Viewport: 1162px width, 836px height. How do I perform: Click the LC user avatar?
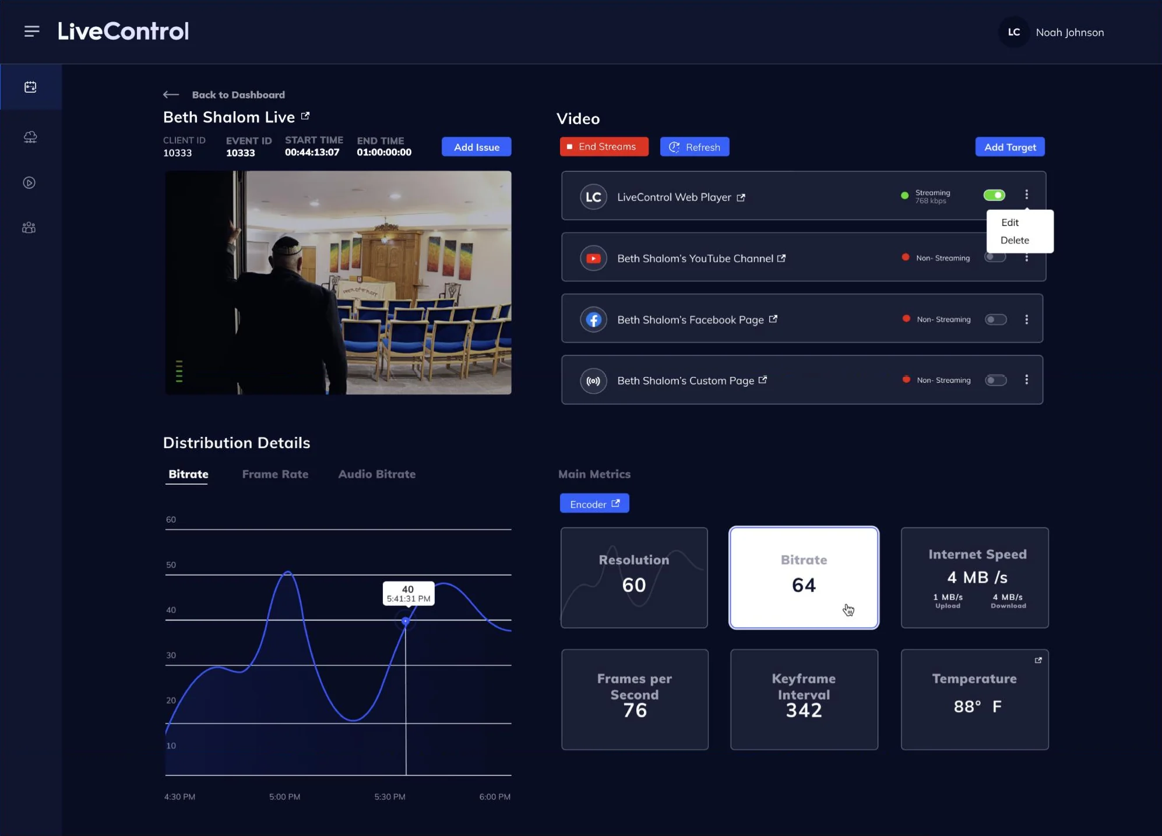1014,32
